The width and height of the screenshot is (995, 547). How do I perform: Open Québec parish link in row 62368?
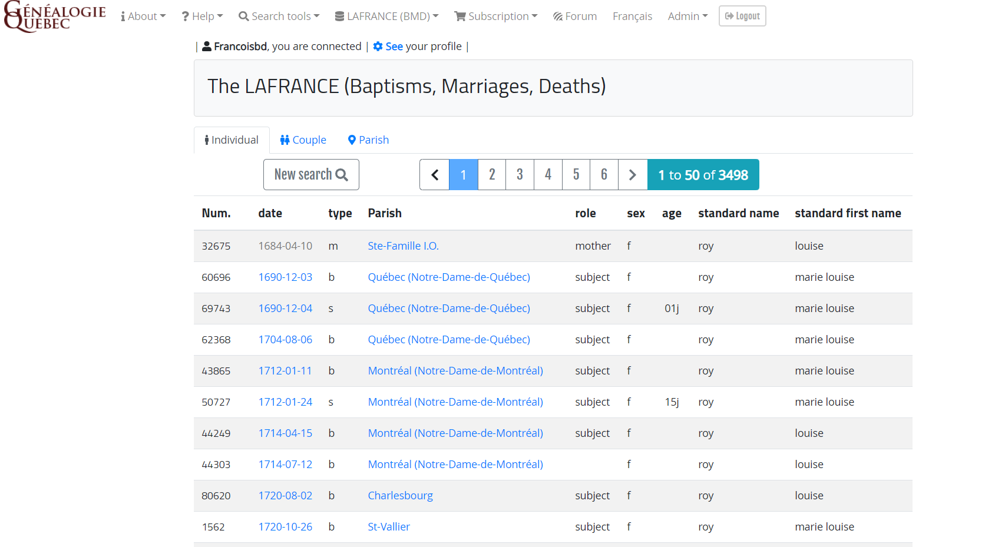tap(449, 340)
